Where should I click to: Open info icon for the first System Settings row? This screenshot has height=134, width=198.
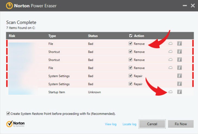[x=180, y=76]
